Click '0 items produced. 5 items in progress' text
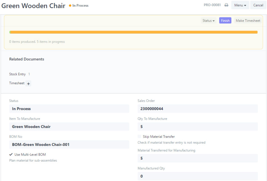Viewport: 267px width, 181px height. [x=37, y=42]
